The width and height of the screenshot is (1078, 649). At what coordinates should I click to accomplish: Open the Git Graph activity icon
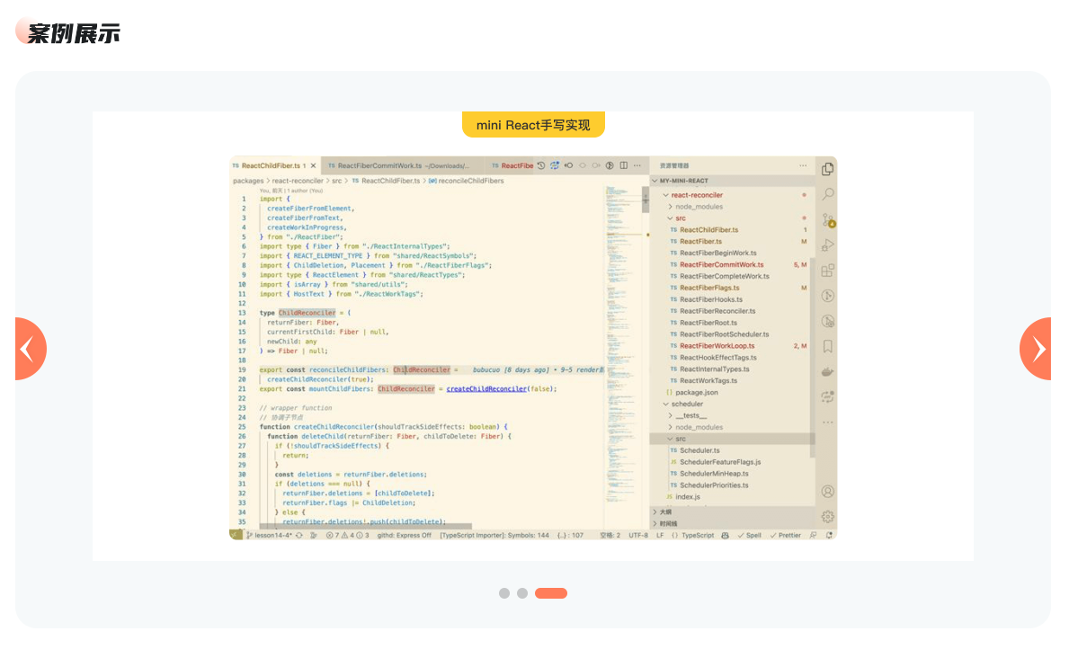point(828,296)
